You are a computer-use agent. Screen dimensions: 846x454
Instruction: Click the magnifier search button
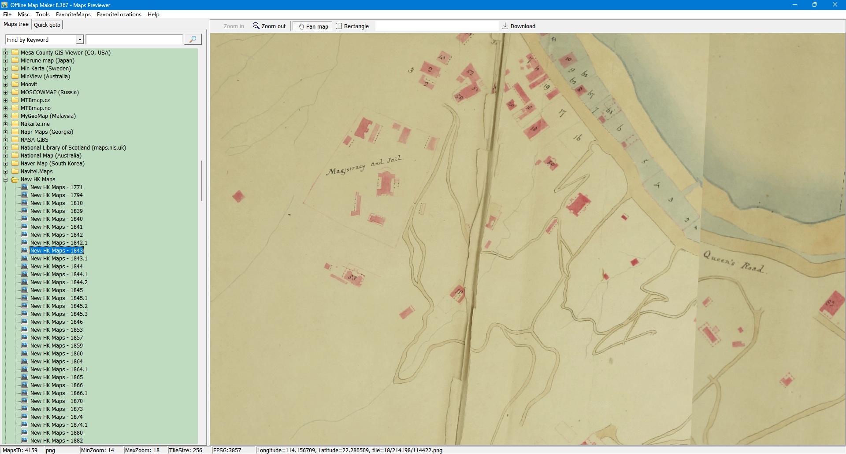click(x=193, y=40)
